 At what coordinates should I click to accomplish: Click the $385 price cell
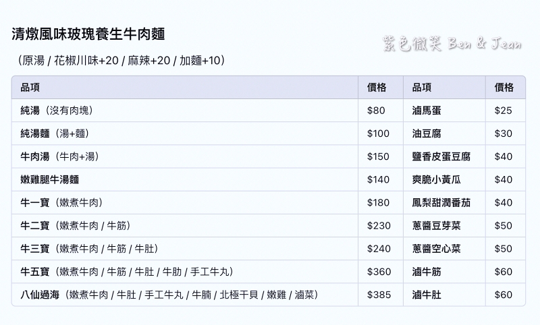click(x=379, y=295)
